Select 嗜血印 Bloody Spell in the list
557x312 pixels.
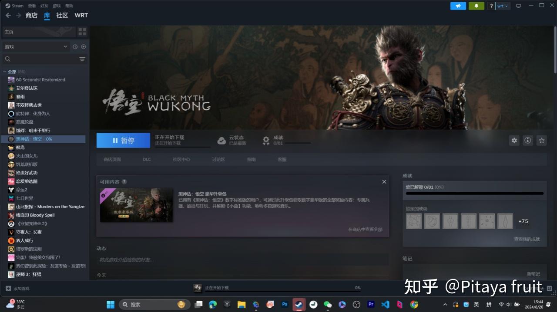(35, 215)
